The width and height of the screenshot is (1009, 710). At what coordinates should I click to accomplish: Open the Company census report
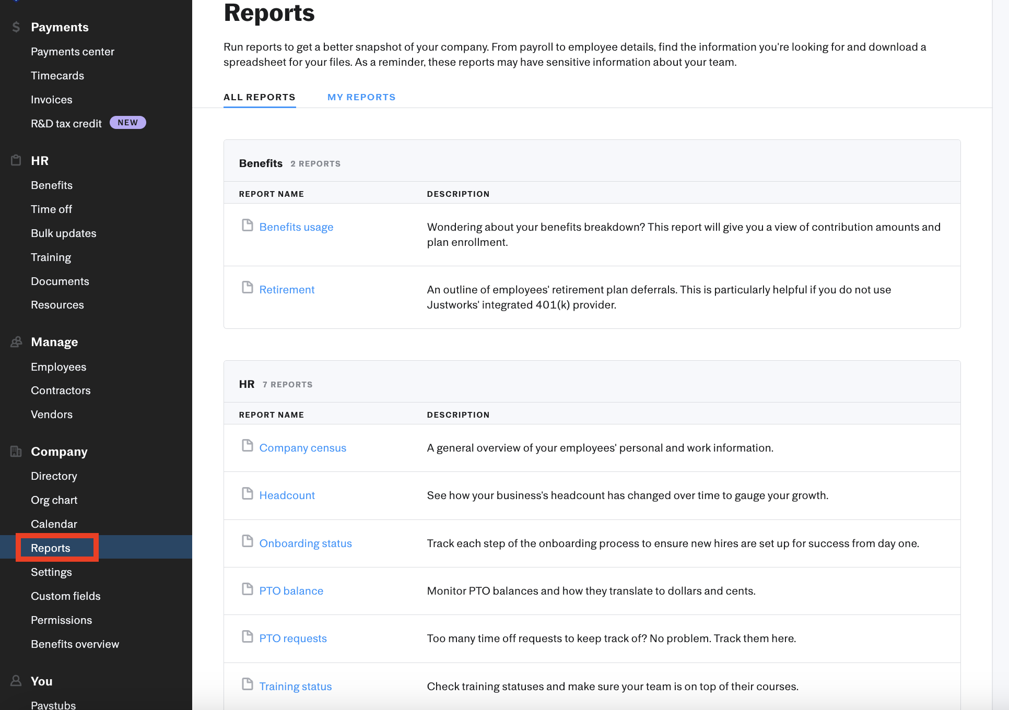302,448
